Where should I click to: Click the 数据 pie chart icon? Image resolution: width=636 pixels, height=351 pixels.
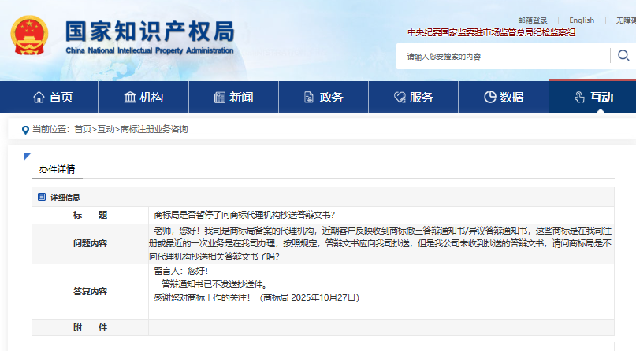(489, 97)
